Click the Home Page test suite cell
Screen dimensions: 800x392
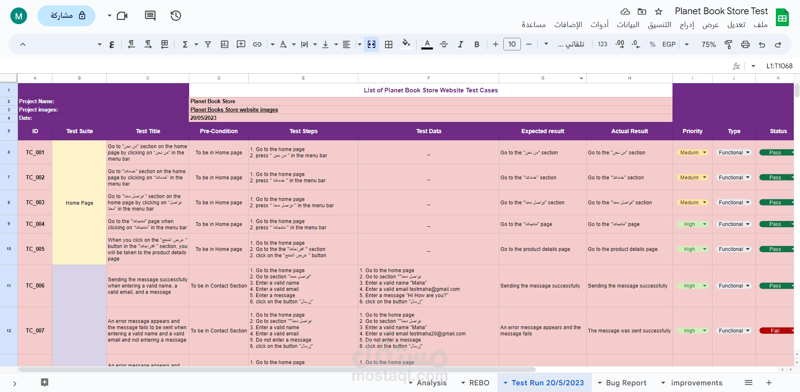[x=80, y=203]
